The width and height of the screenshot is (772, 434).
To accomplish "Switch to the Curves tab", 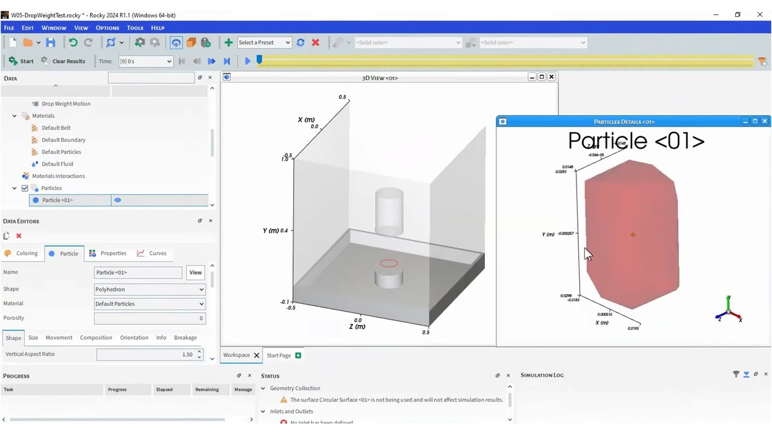I will tap(152, 253).
